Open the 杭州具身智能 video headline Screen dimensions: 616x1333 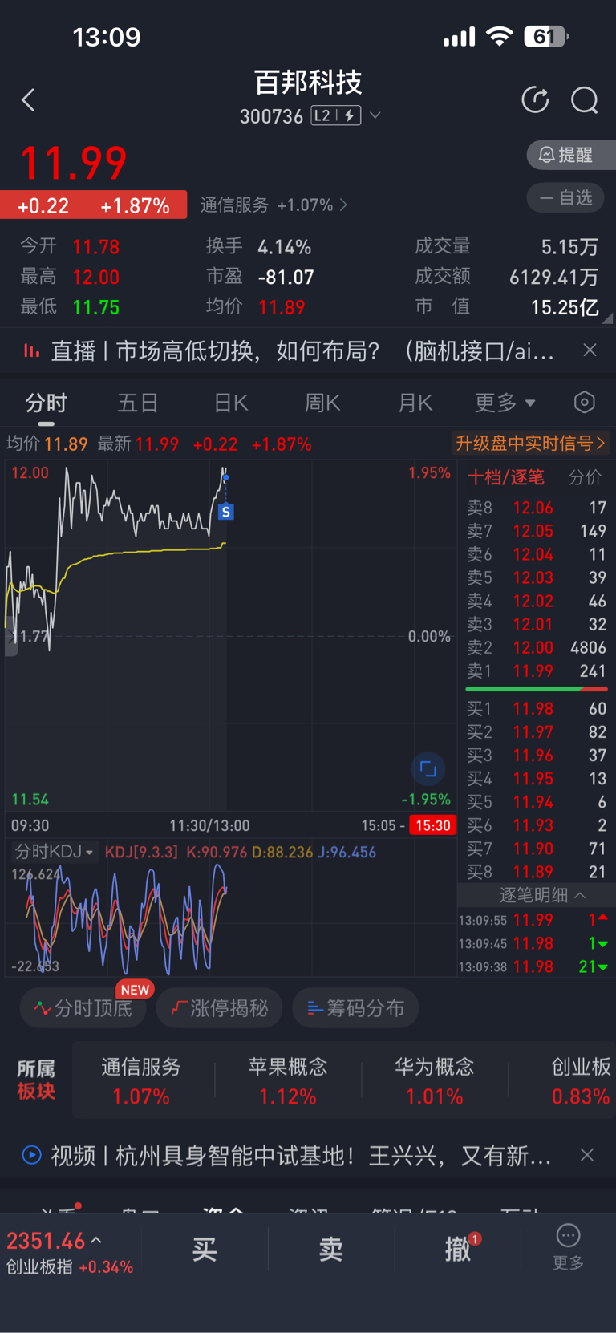(x=301, y=1156)
